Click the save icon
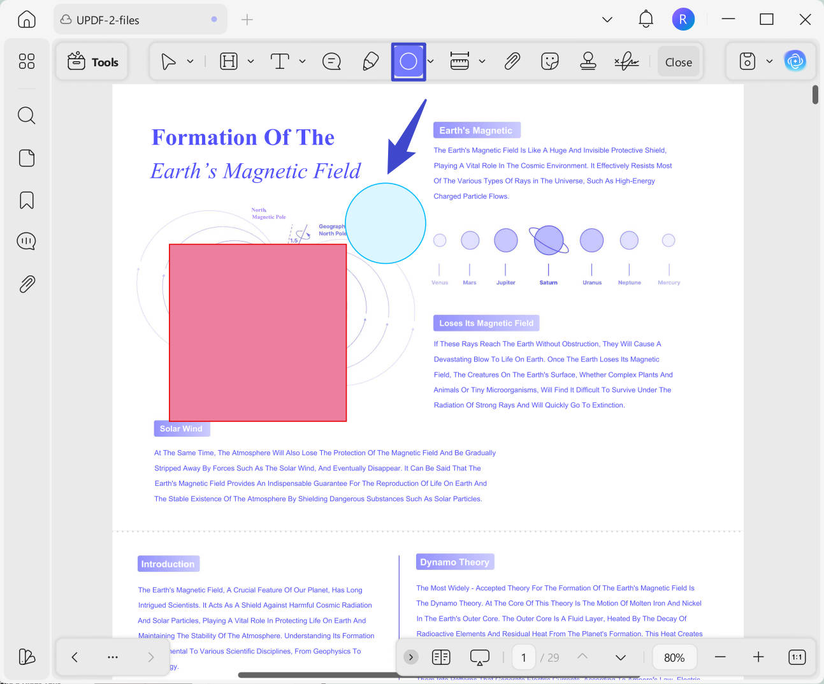The height and width of the screenshot is (684, 824). point(748,61)
